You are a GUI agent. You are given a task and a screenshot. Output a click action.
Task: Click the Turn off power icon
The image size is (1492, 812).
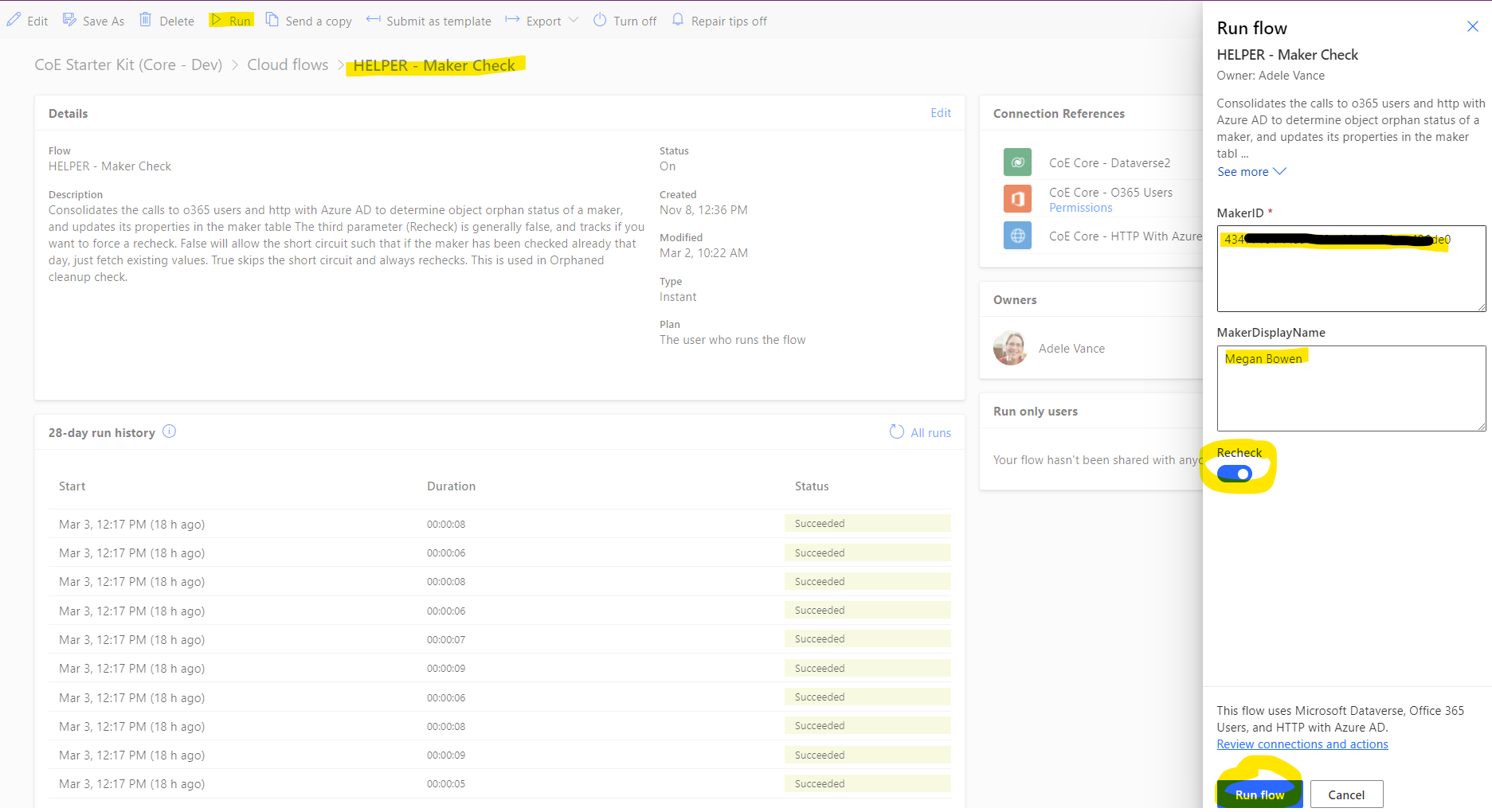(598, 20)
